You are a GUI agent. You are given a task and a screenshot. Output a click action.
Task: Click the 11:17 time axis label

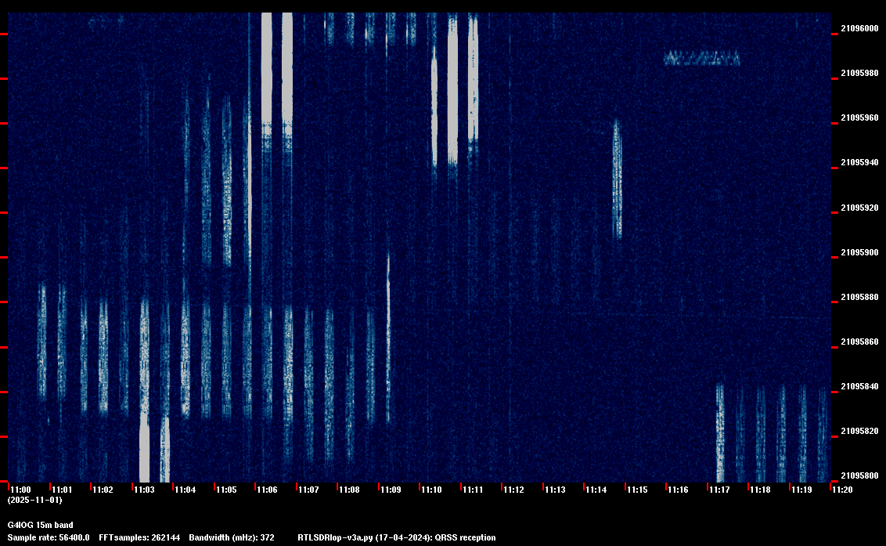[719, 490]
